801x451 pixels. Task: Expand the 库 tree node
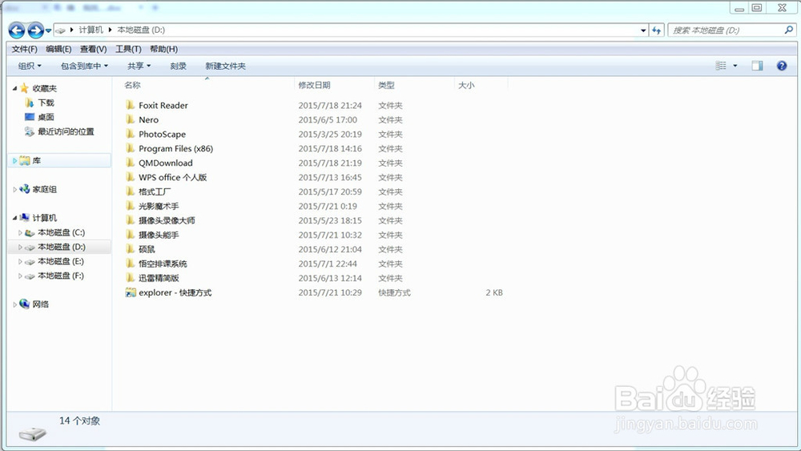(x=14, y=160)
